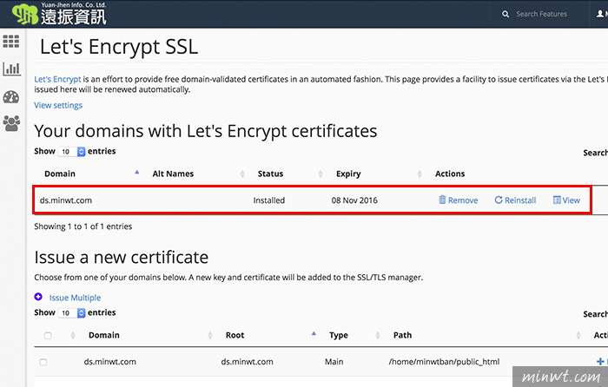608x387 pixels.
Task: Open entries count dropdown for issue table
Action: 71,313
